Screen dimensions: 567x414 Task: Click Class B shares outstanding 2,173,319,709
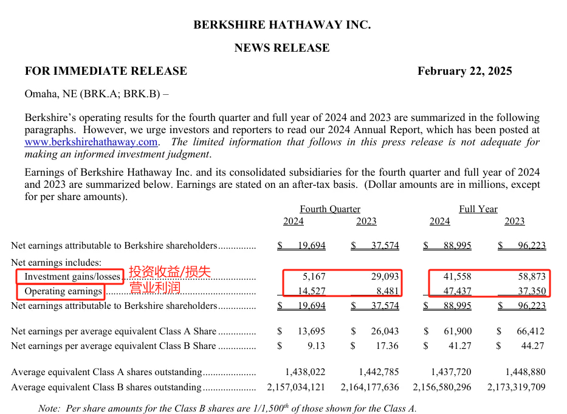tap(517, 387)
